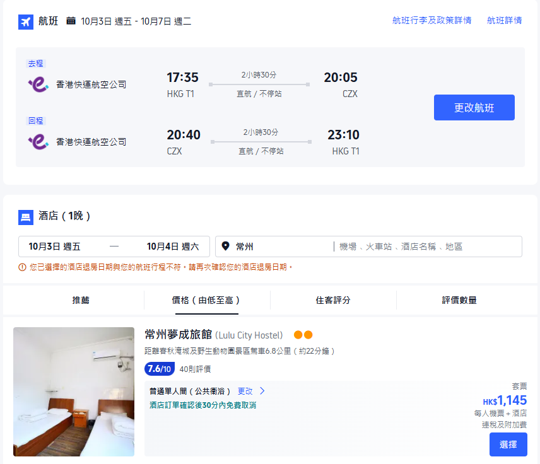
Task: Click the 更改航班 button
Action: [x=473, y=107]
